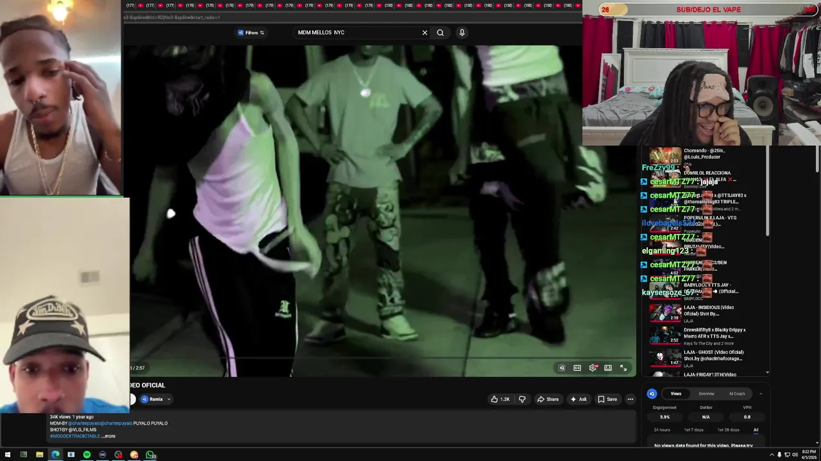This screenshot has width=821, height=461.
Task: Open the three-dot more actions menu
Action: (x=631, y=400)
